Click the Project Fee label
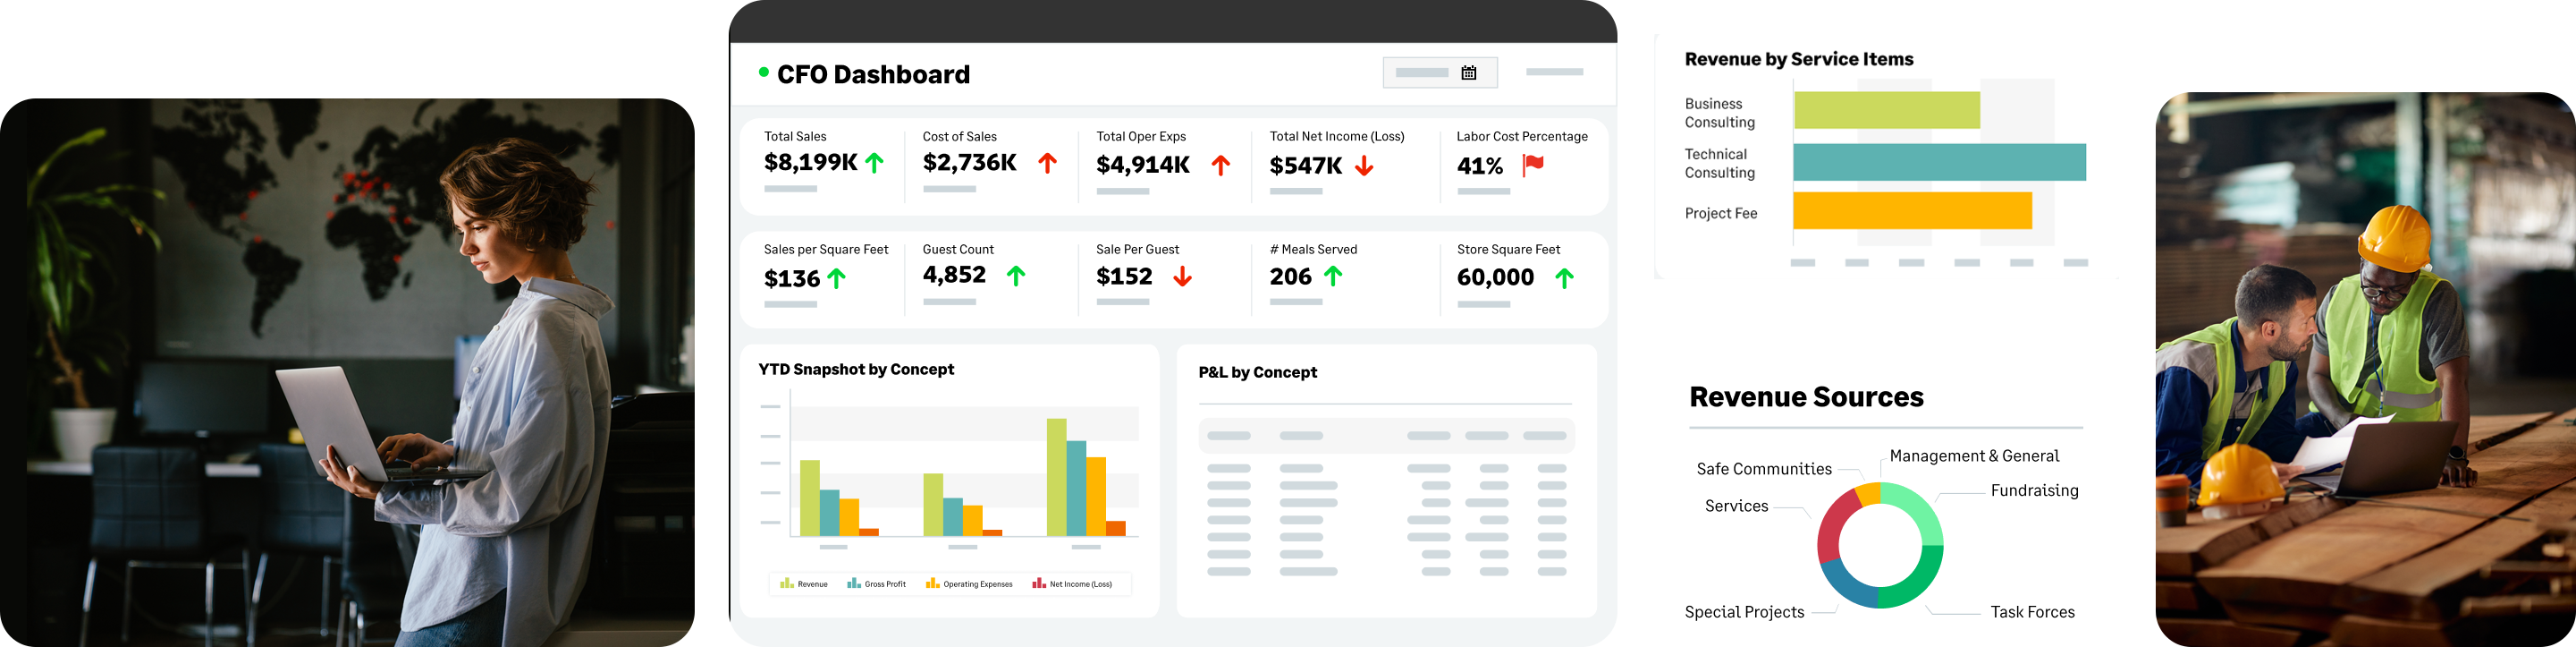Screen dimensions: 2576x647 point(1720,213)
